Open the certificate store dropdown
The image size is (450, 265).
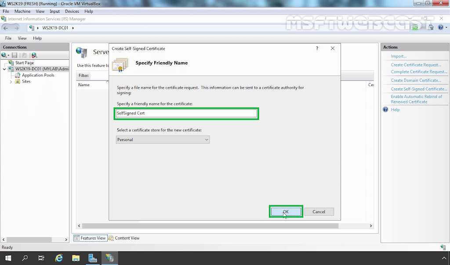coord(163,140)
